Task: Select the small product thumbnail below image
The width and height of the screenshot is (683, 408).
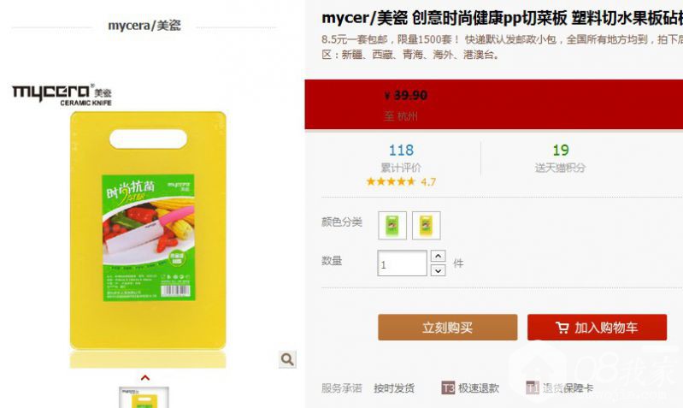Action: (144, 398)
